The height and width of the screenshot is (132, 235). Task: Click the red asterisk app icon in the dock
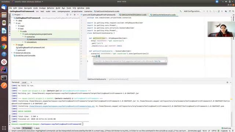4,62
